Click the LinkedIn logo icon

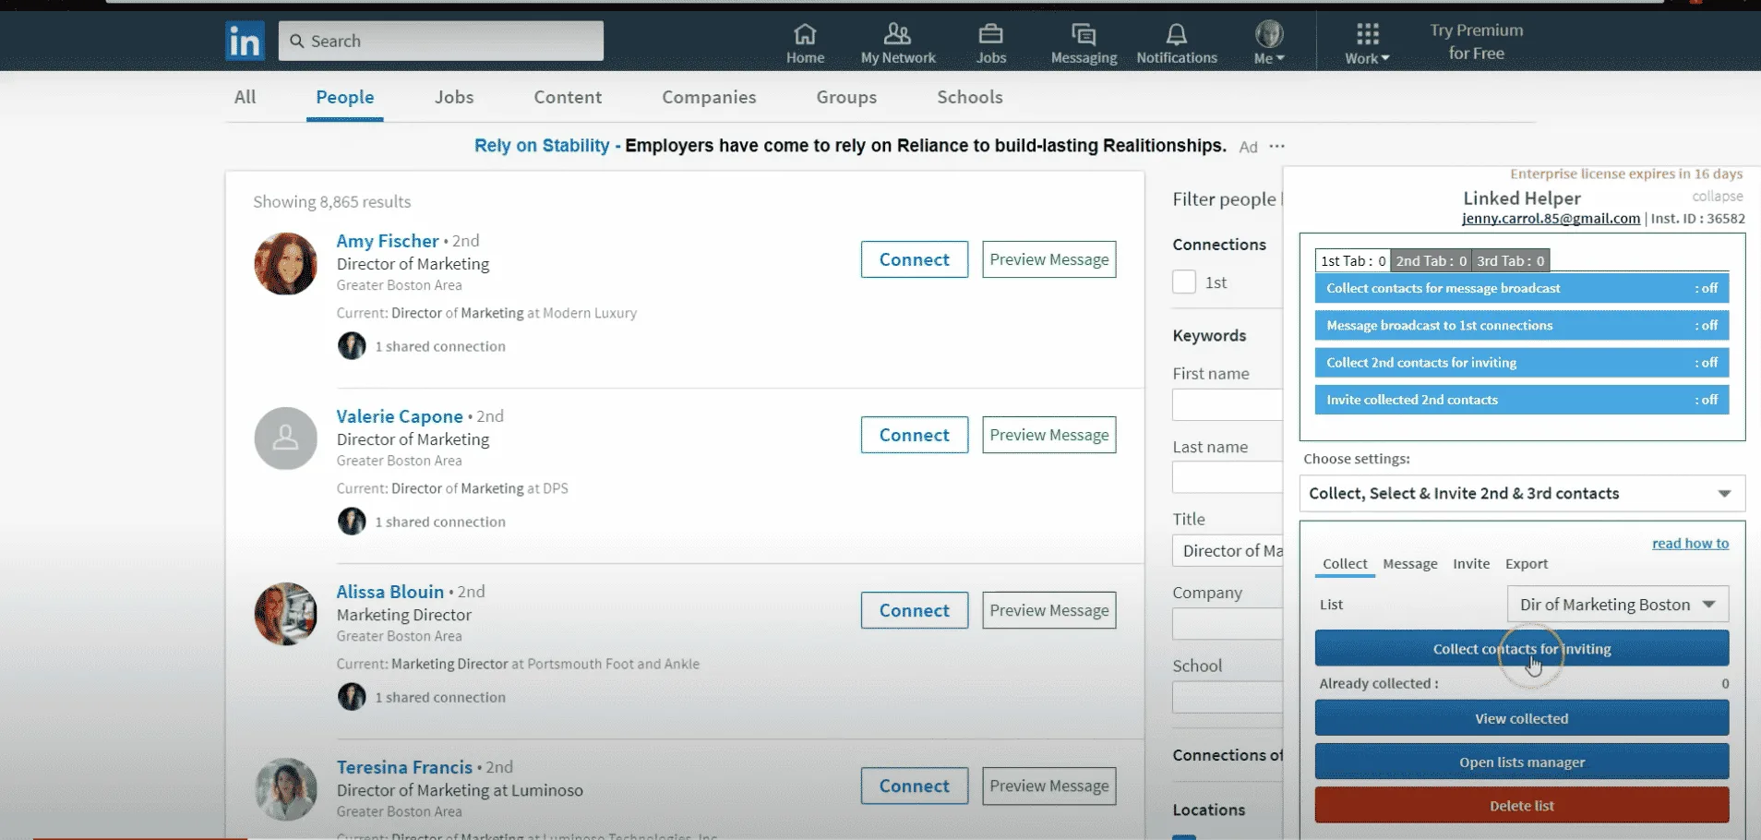[245, 42]
